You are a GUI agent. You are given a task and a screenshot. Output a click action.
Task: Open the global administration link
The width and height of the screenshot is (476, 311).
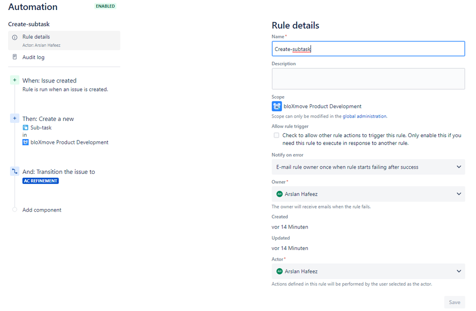pyautogui.click(x=365, y=116)
